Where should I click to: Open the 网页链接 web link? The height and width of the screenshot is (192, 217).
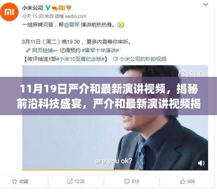click(43, 51)
